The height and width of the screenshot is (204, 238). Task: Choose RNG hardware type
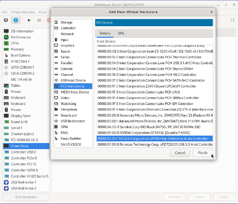73,133
